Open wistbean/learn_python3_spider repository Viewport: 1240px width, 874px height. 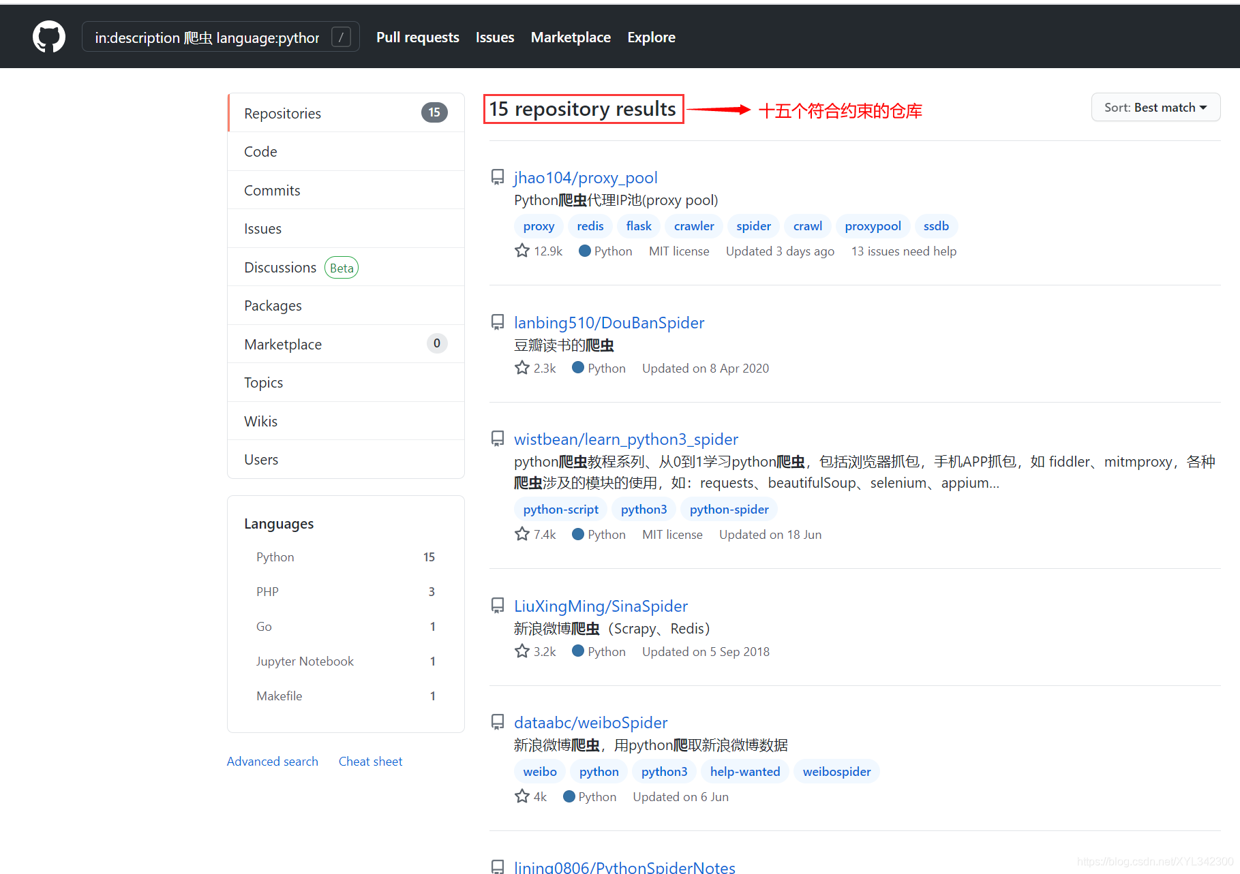tap(626, 439)
